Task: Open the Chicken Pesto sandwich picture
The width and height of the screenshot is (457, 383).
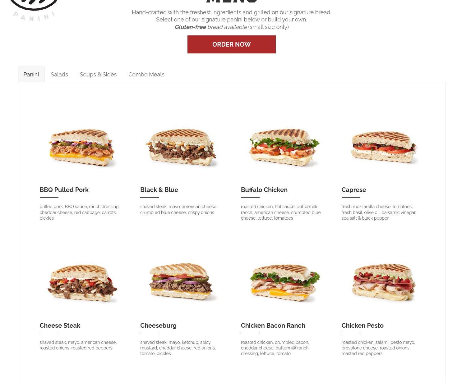Action: click(384, 282)
